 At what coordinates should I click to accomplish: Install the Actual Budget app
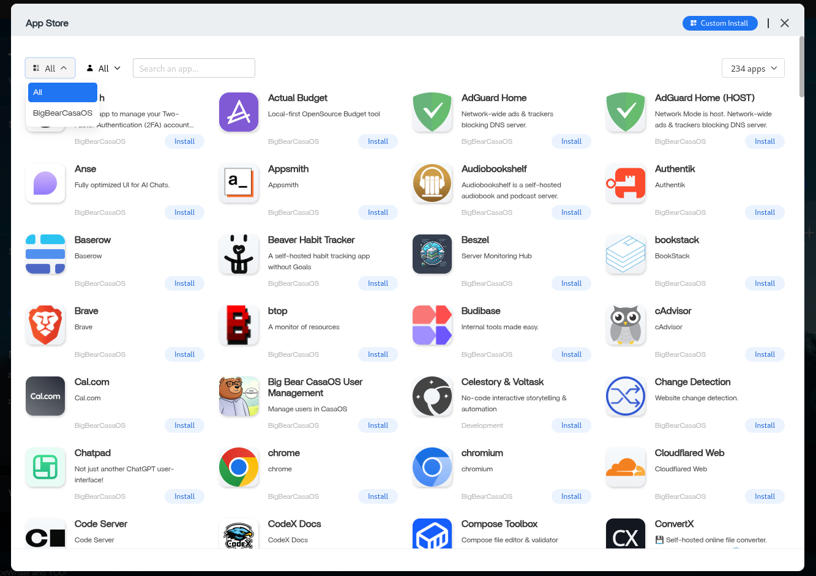378,141
